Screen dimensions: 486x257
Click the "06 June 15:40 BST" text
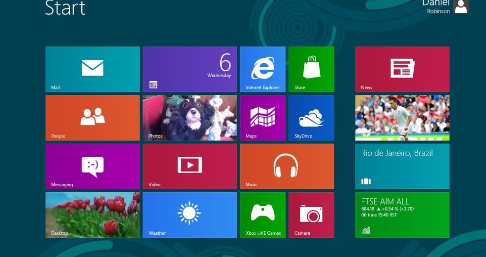coord(379,215)
